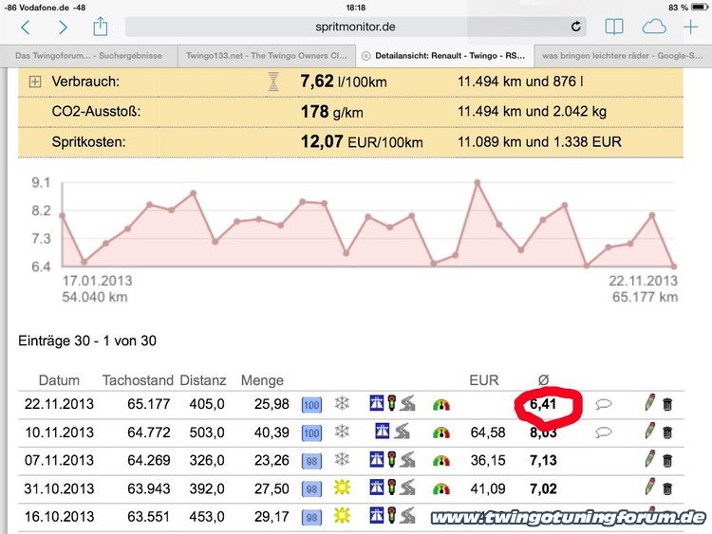712x534 pixels.
Task: Open comment bubble on 10.11.2013 row
Action: (604, 433)
